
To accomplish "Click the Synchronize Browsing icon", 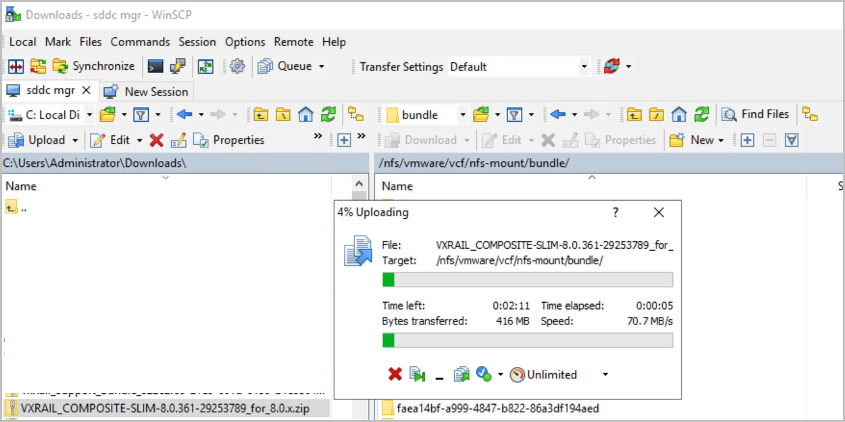I will pos(38,66).
